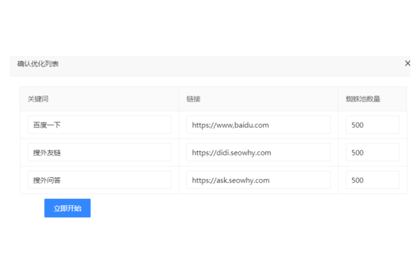Screen dimensions: 420x280
Task: Focus the 蜘蛛池数量 field for 搜外友链
Action: pos(372,153)
